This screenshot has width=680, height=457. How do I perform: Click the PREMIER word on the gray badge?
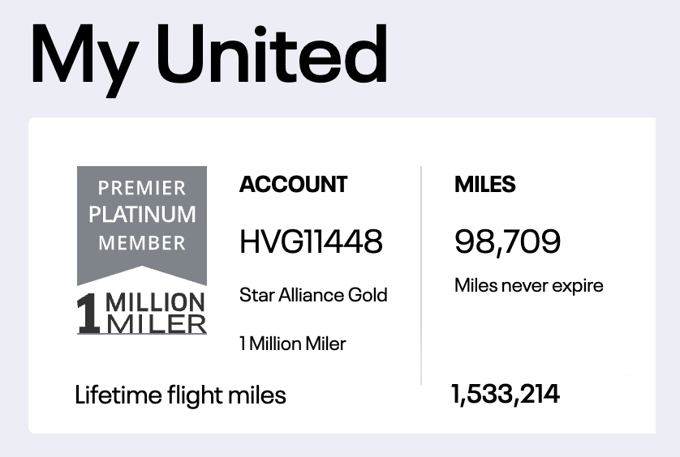(x=142, y=188)
